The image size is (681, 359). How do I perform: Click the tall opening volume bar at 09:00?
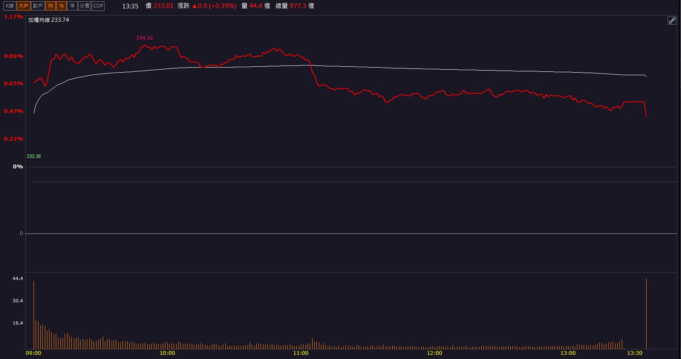coord(34,315)
